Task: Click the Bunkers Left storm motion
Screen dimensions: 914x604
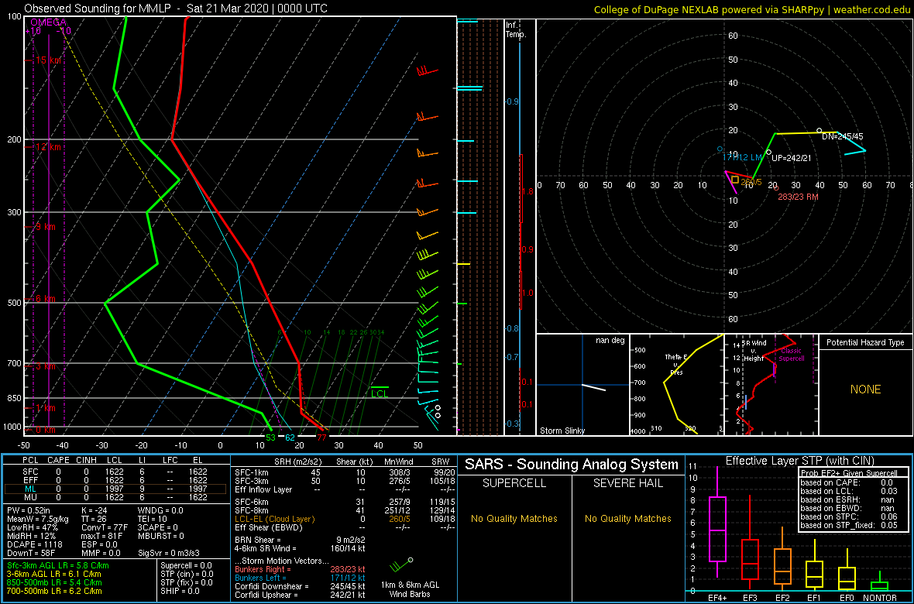Action: [x=300, y=578]
